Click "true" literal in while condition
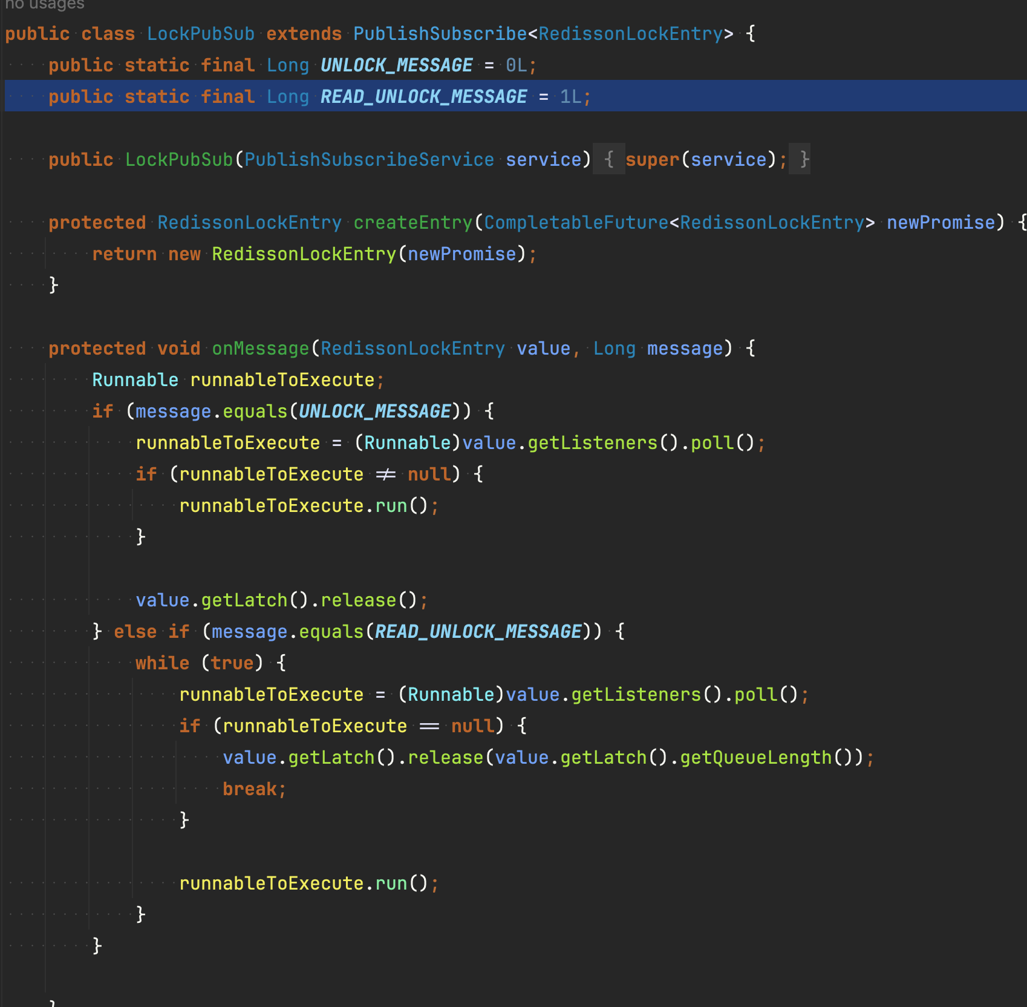Screen dimensions: 1027x1007 point(233,663)
